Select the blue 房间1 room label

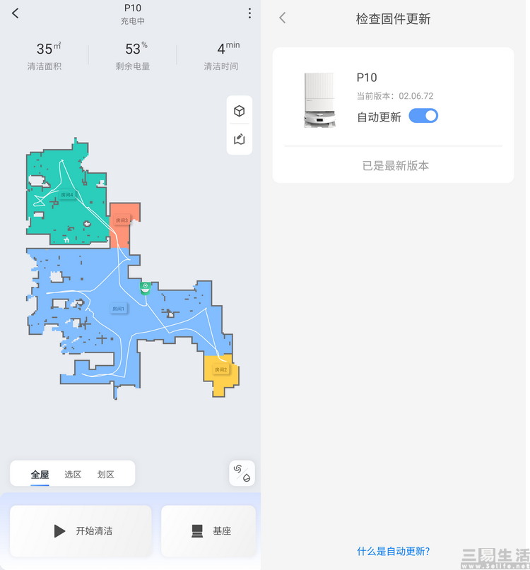point(119,309)
